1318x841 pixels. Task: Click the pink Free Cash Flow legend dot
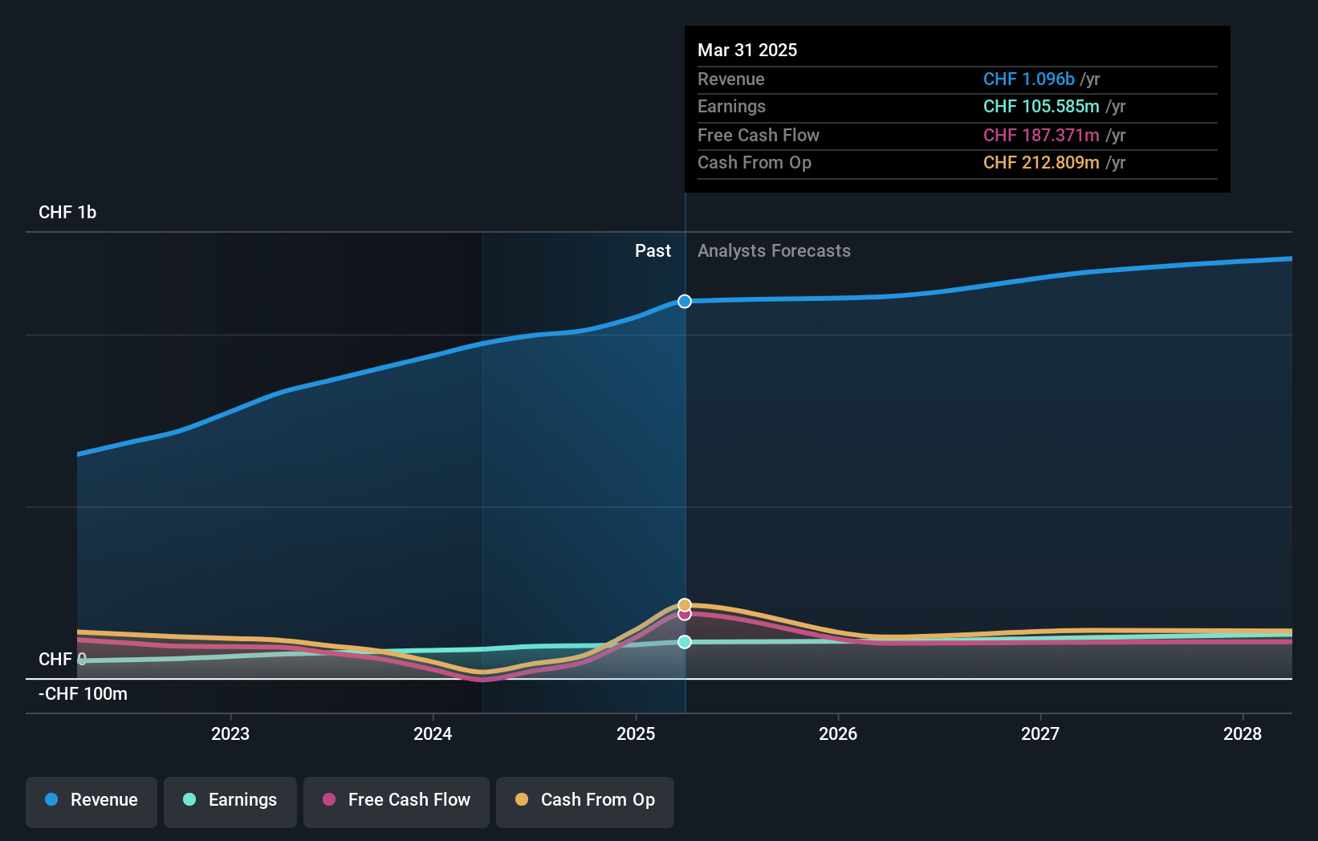pos(331,800)
